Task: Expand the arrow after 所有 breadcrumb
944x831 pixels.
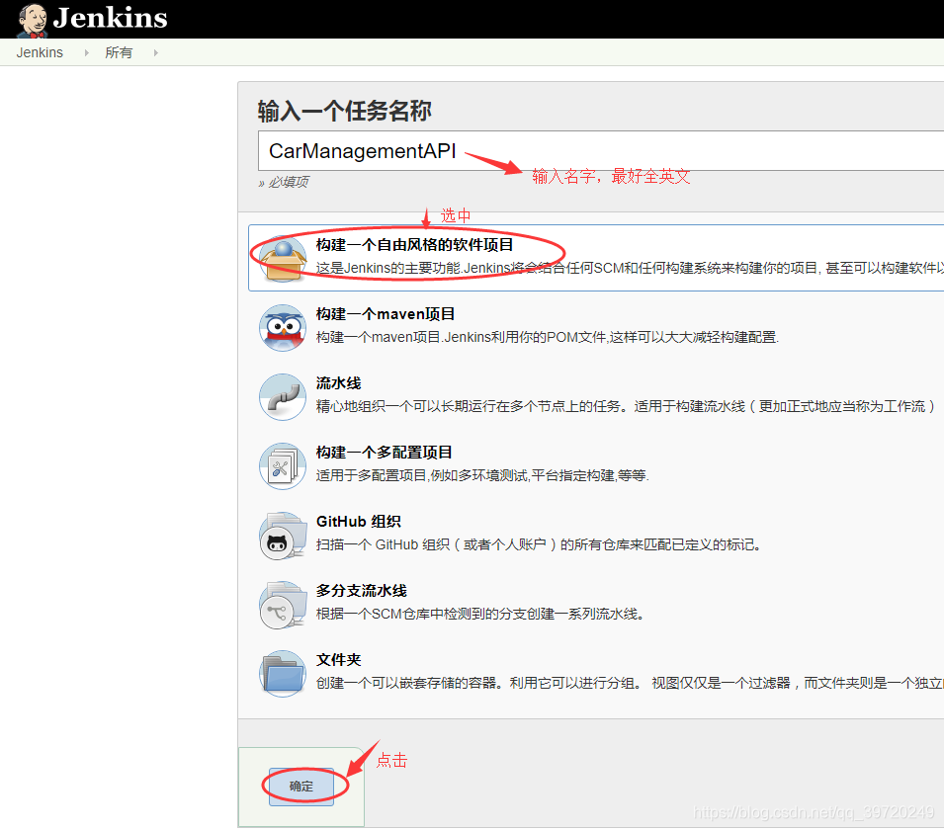Action: point(156,53)
